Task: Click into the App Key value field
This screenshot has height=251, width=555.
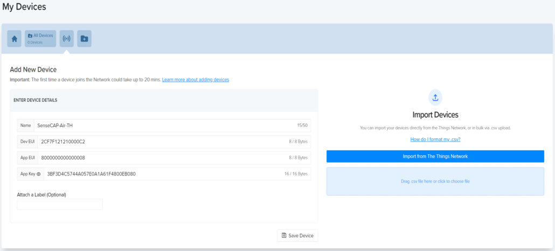Action: [162, 174]
